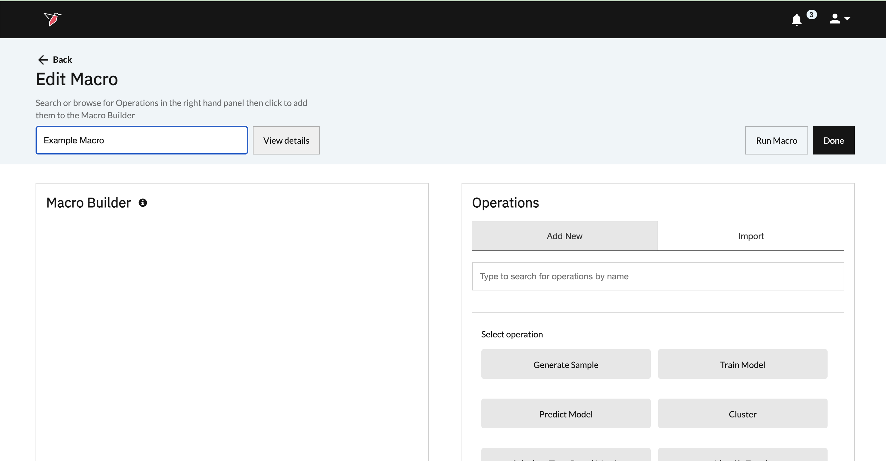Add the Generate Sample operation
The image size is (886, 461).
(x=566, y=364)
